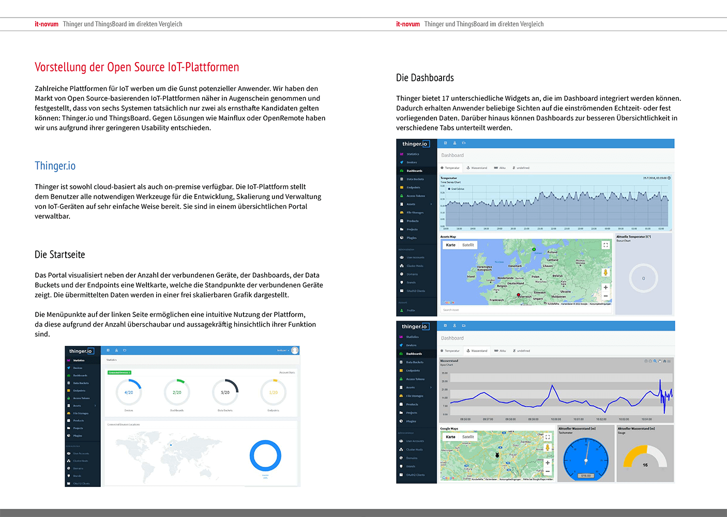
Task: Zoom in on the Assets Map widget
Action: [x=605, y=287]
